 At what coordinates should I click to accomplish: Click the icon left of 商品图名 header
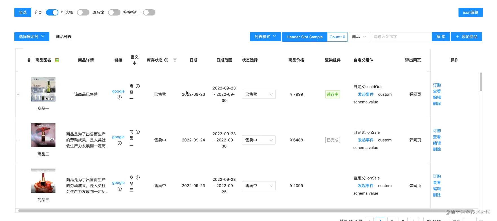coord(29,60)
